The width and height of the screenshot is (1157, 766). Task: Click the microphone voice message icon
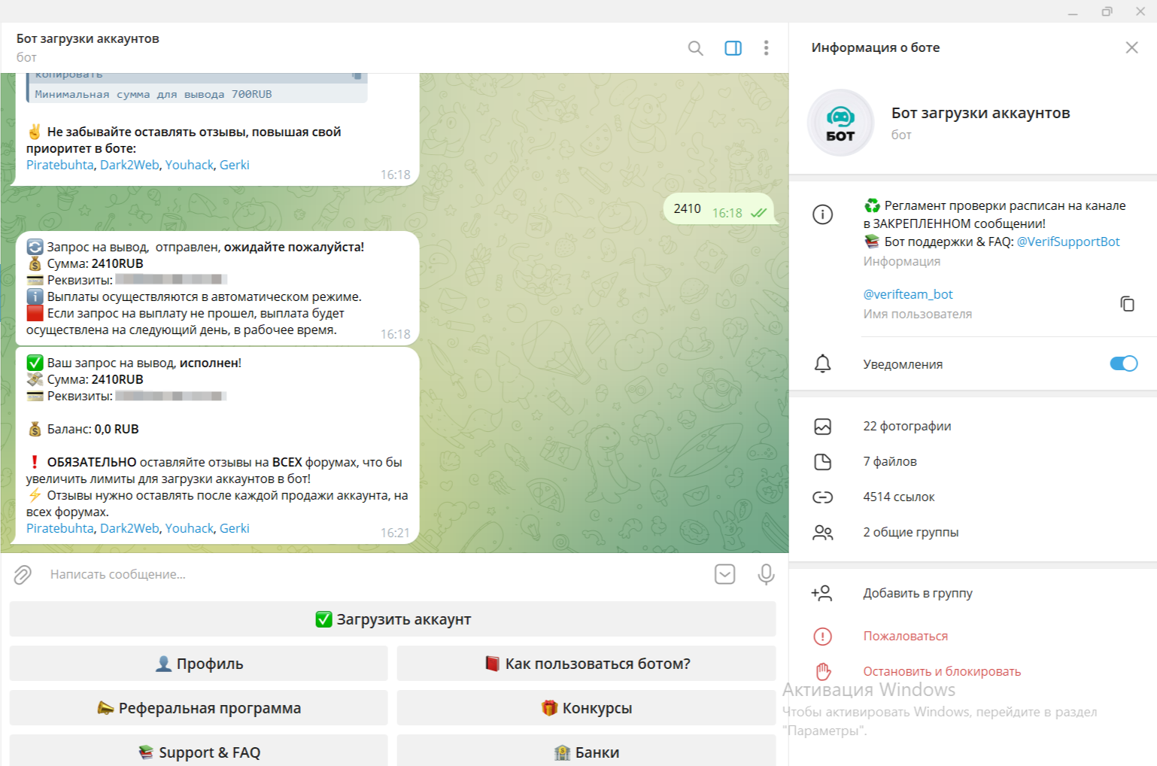766,574
